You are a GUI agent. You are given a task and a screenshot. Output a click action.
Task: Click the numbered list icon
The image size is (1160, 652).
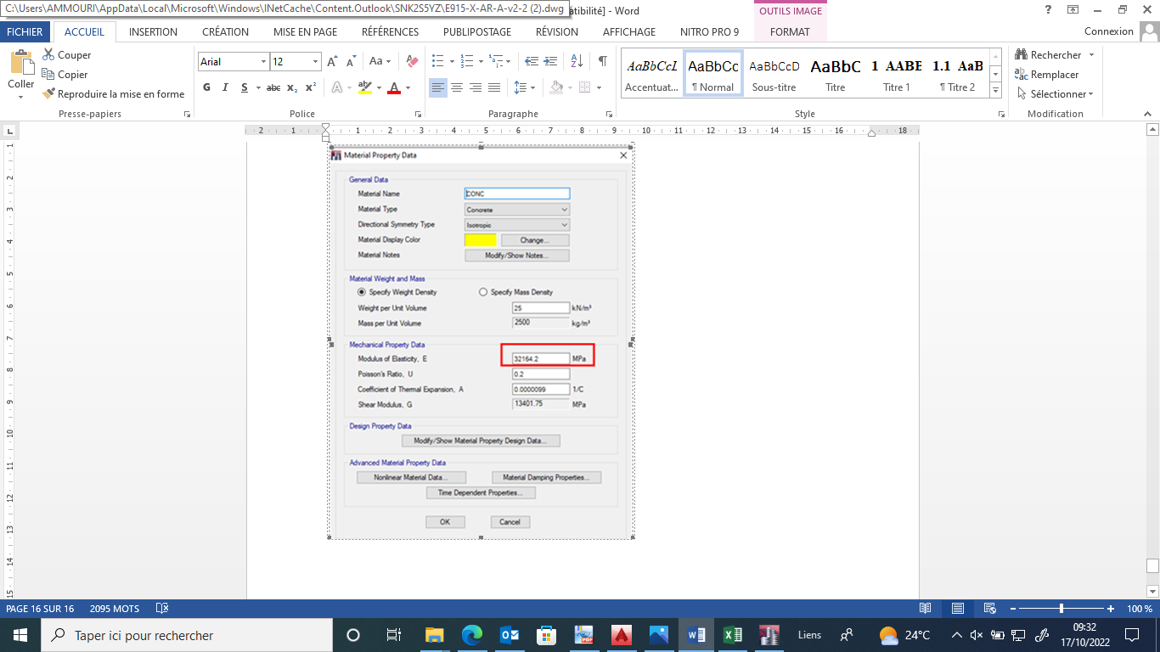point(466,62)
